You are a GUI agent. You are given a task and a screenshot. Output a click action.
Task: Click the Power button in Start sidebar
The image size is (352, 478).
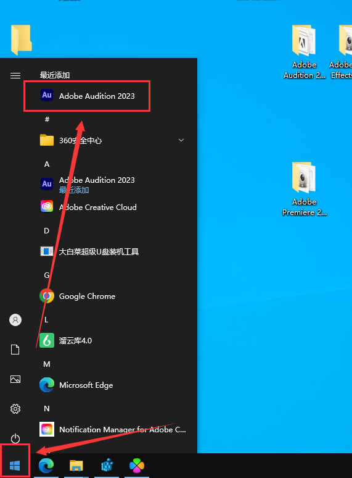pyautogui.click(x=15, y=438)
